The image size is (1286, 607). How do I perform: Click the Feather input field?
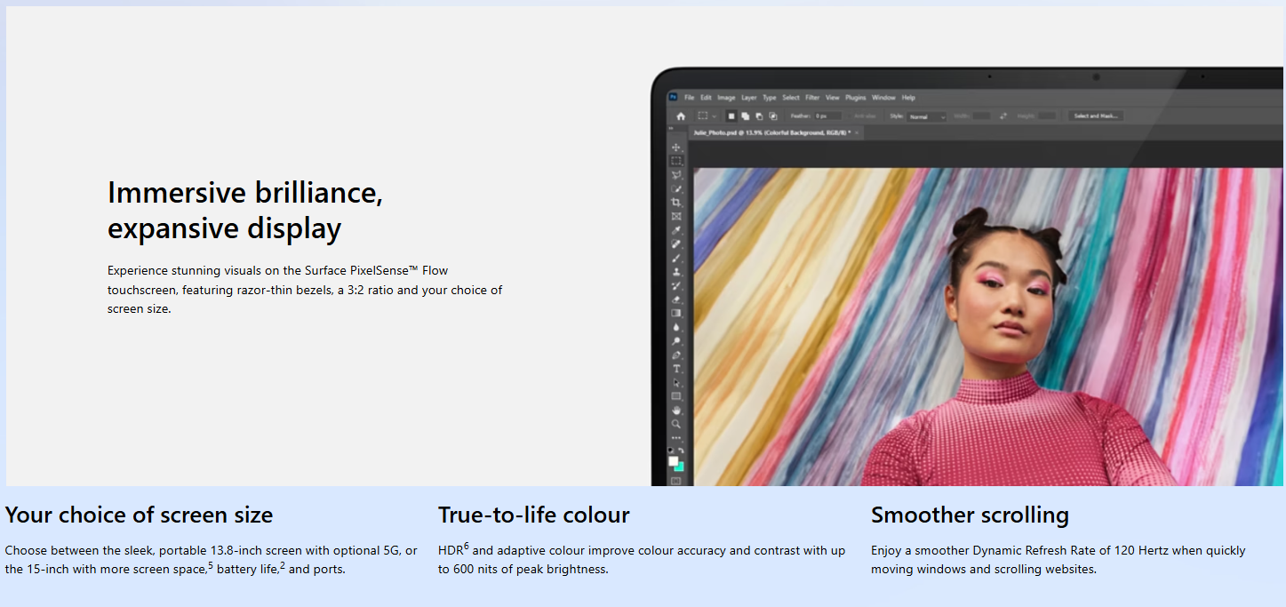pos(827,116)
